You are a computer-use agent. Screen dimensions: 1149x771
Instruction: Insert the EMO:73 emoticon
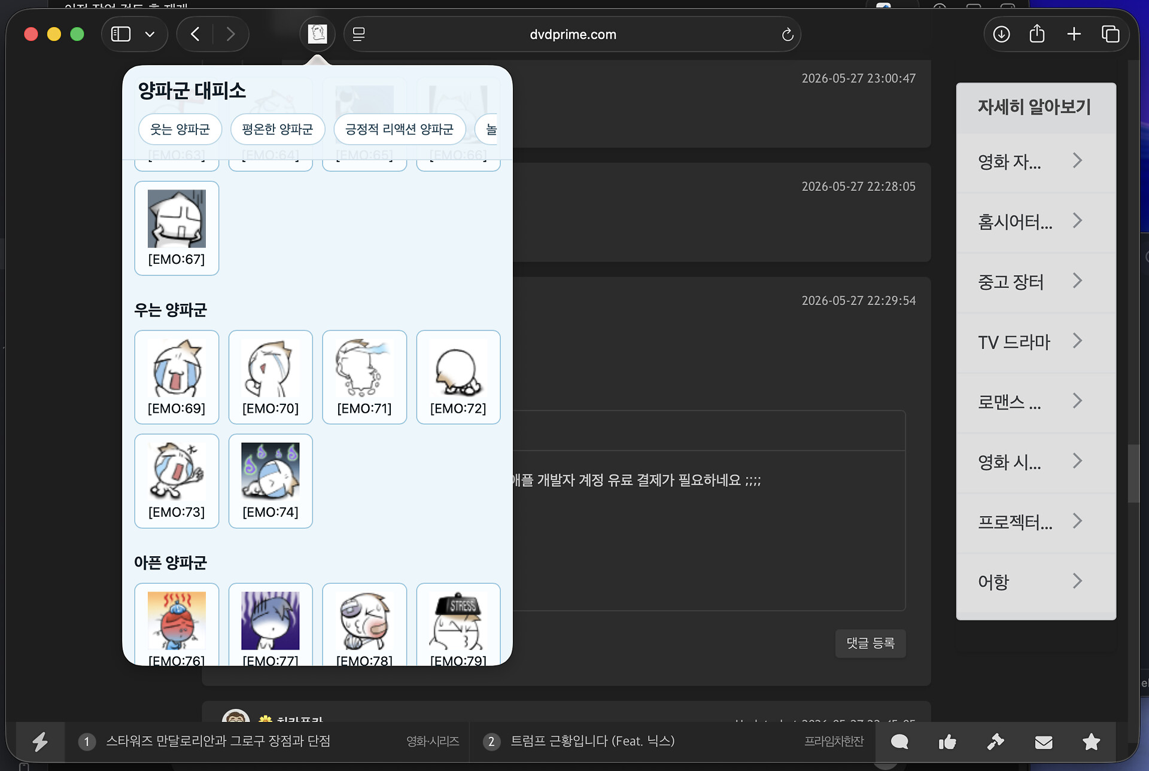177,481
